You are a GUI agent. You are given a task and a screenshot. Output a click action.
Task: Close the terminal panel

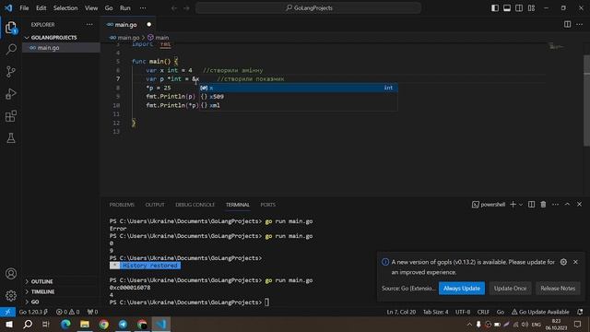click(x=580, y=205)
